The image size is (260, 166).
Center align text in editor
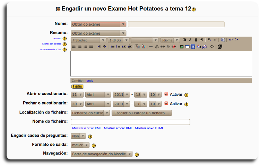[x=80, y=47]
